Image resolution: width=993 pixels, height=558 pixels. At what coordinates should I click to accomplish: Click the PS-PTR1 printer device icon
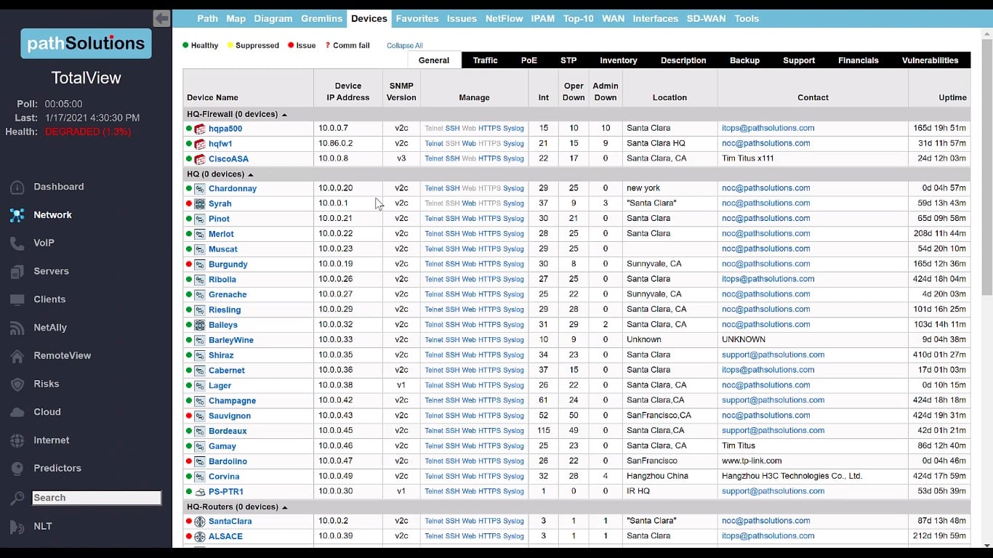200,492
